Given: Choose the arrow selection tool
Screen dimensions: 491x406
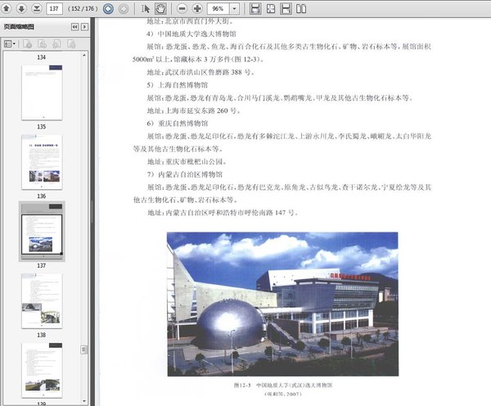Looking at the screenshot, I should (146, 8).
